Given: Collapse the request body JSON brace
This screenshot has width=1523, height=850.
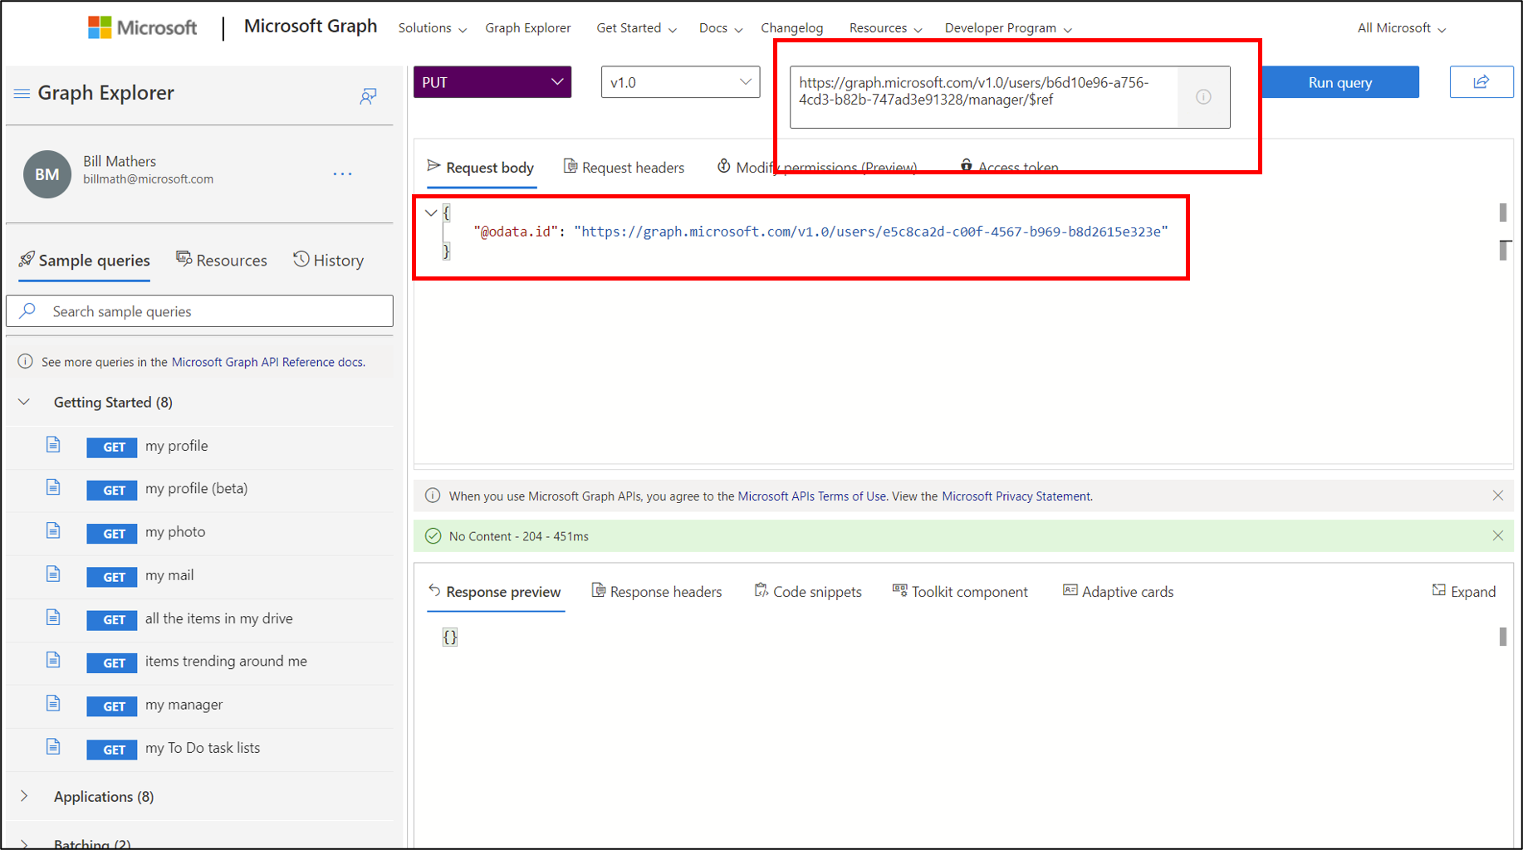Looking at the screenshot, I should [x=431, y=212].
